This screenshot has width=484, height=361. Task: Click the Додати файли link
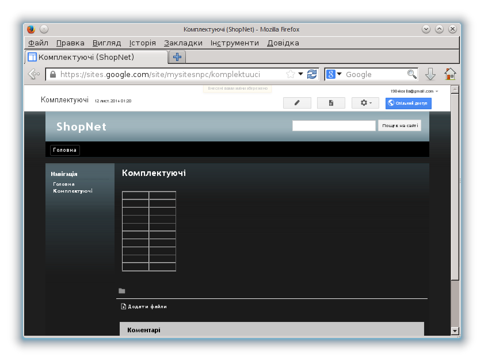(x=147, y=307)
